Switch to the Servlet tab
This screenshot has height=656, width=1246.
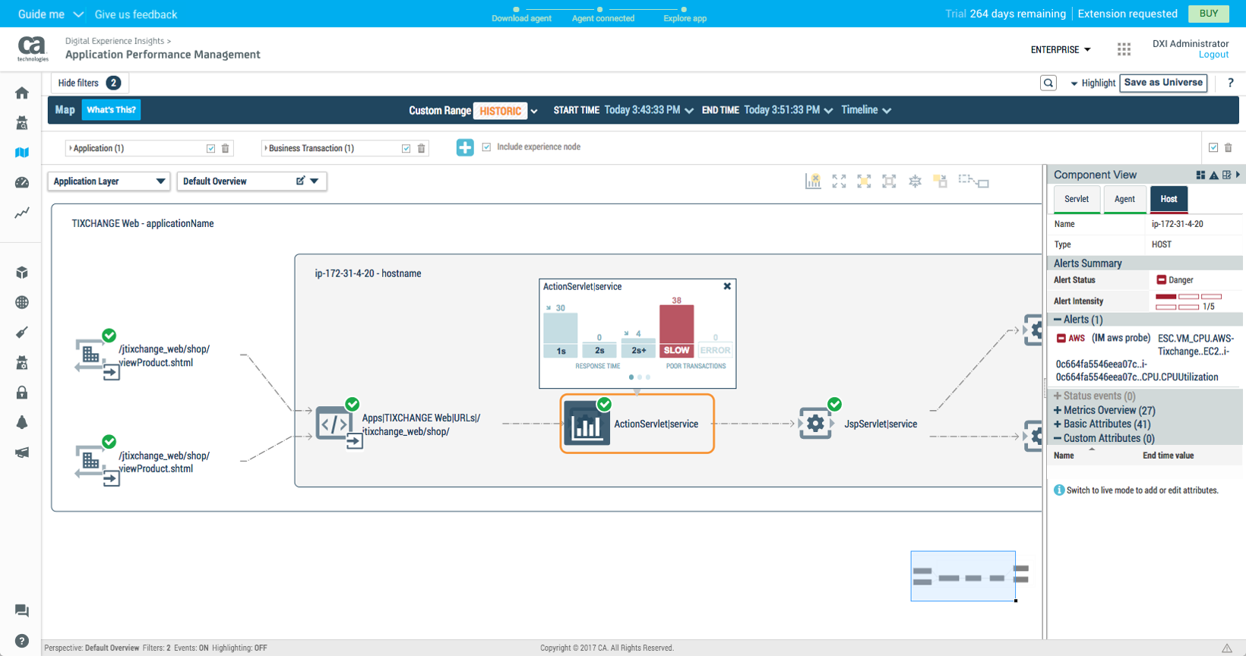point(1076,199)
